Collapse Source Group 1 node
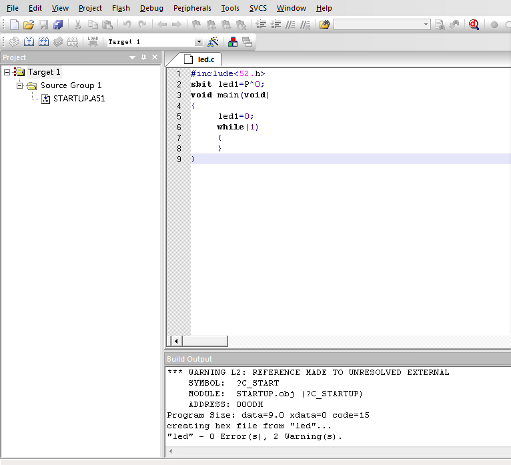Viewport: 511px width, 465px height. coord(19,85)
